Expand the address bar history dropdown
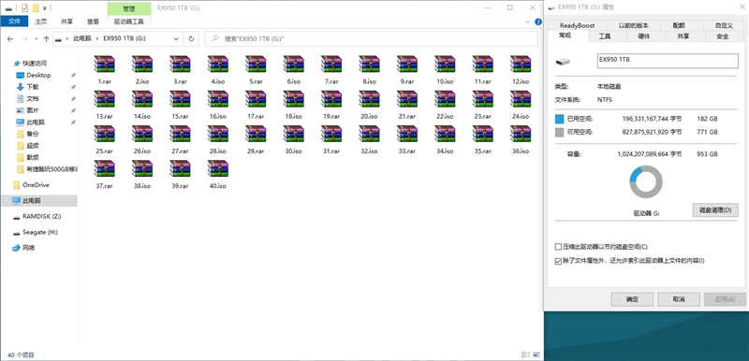749x361 pixels. point(176,39)
